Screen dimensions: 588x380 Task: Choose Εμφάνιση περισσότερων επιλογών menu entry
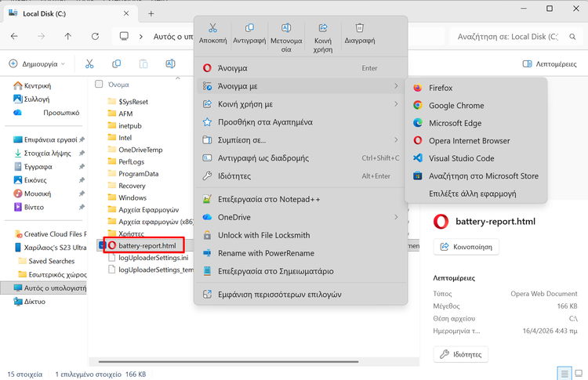coord(279,295)
